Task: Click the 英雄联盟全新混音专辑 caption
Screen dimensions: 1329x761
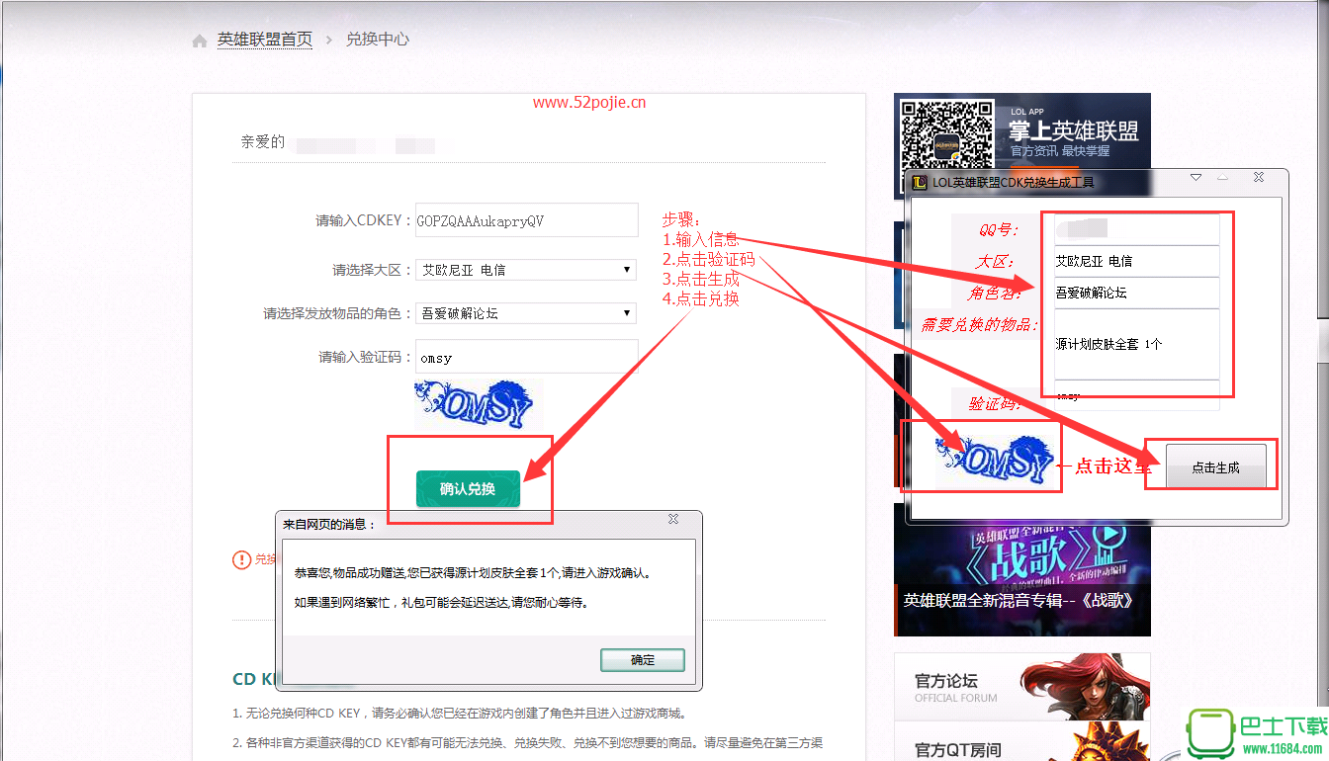Action: click(x=1018, y=600)
